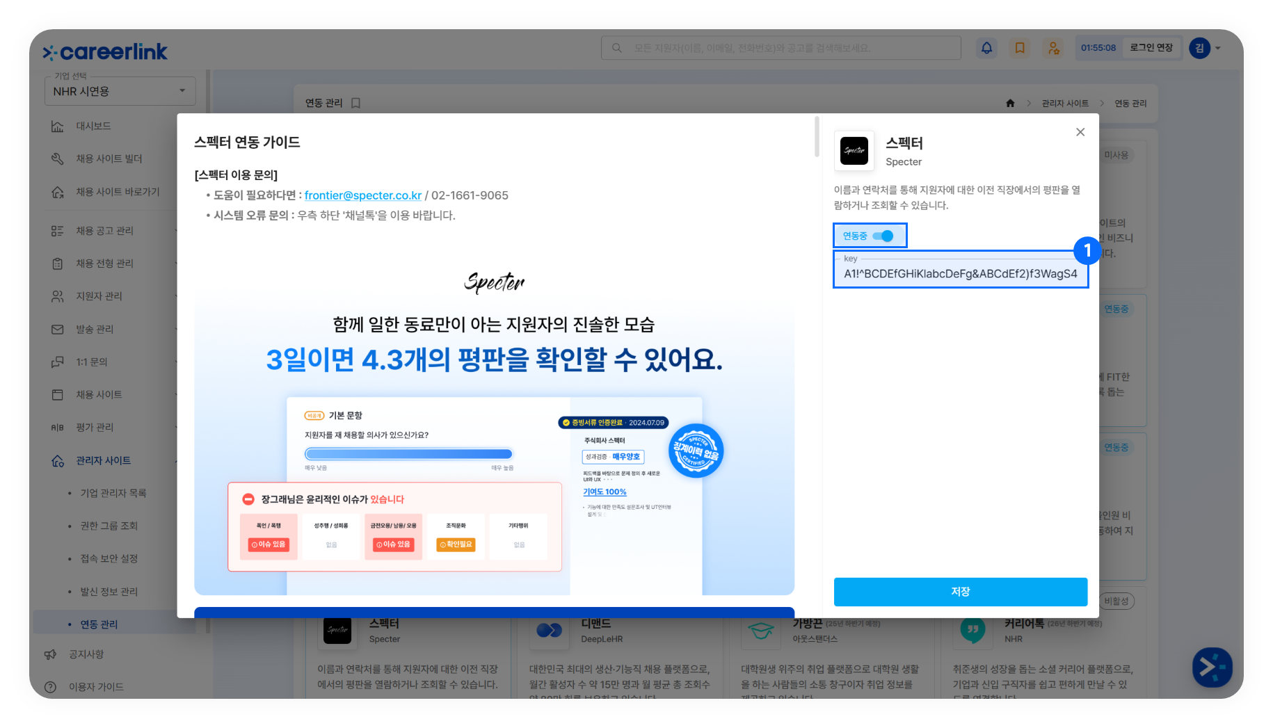Click the key input field
This screenshot has height=728, width=1273.
click(x=960, y=270)
